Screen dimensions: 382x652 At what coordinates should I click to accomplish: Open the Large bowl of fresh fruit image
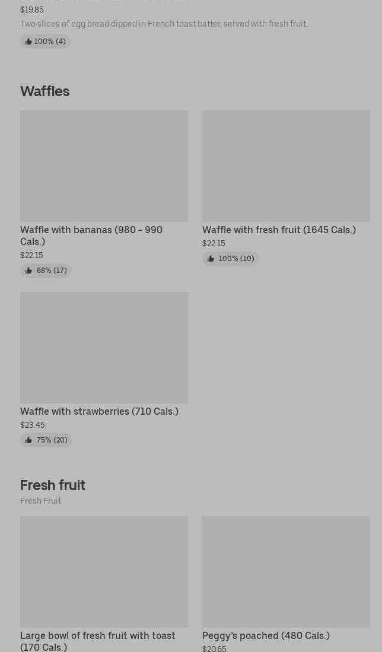click(104, 571)
